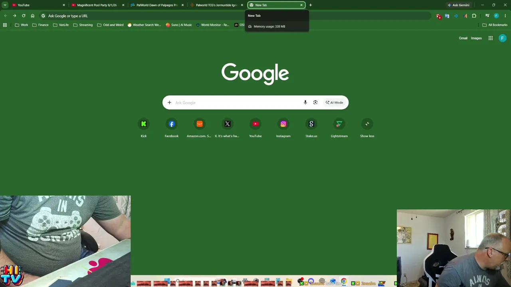This screenshot has width=511, height=287.
Task: Click the Google logo
Action: point(255,74)
